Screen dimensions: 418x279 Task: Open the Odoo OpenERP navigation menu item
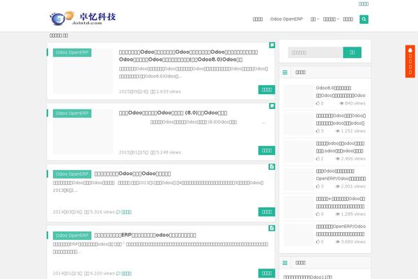coord(286,20)
